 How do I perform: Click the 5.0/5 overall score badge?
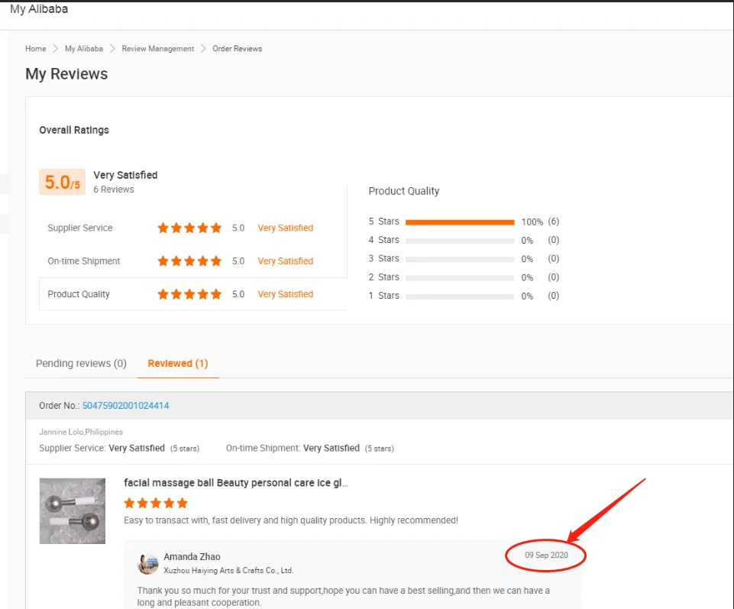point(62,183)
